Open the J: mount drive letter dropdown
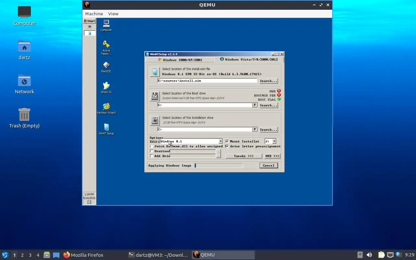 pyautogui.click(x=274, y=141)
